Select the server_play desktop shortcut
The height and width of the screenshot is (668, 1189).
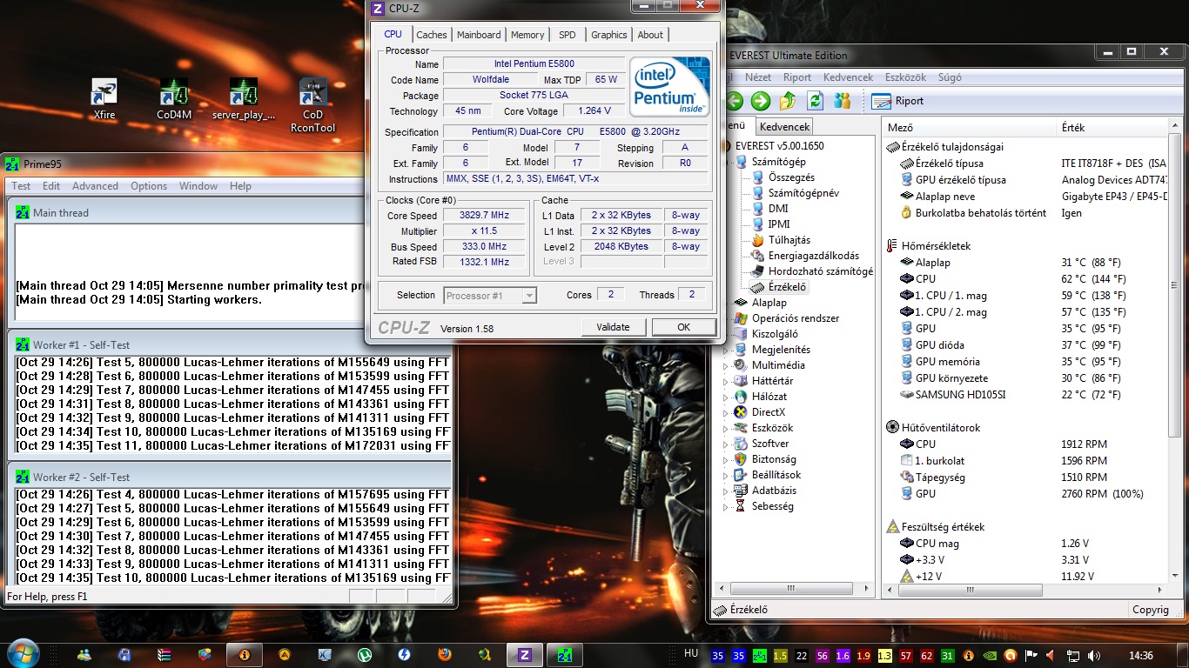(x=244, y=99)
